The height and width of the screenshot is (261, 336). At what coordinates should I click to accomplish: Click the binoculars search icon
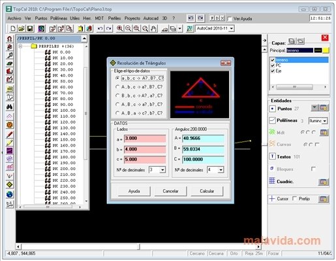coord(10,107)
